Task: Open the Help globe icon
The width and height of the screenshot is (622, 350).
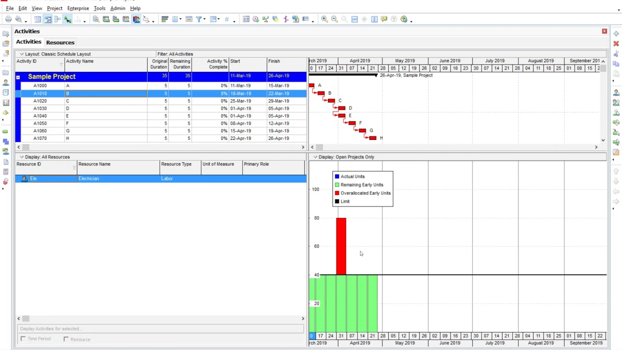Action: [404, 19]
